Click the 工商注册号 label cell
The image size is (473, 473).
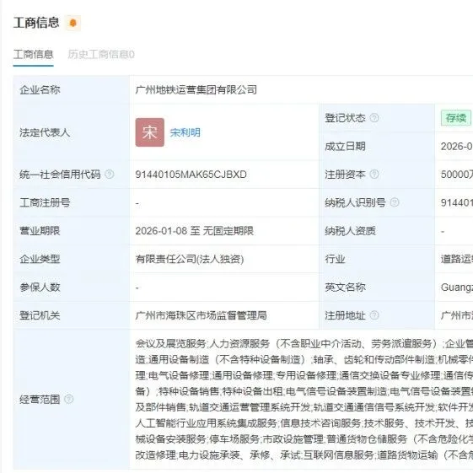coord(72,202)
